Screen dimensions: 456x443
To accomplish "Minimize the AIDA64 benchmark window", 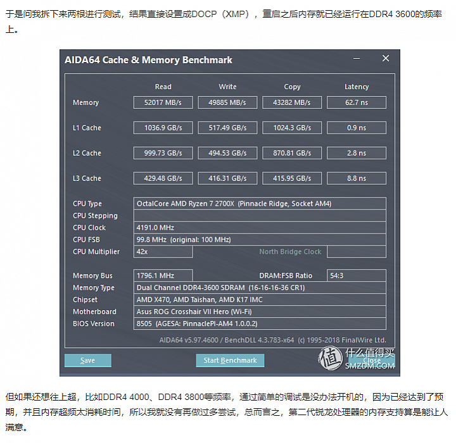I will coord(357,59).
